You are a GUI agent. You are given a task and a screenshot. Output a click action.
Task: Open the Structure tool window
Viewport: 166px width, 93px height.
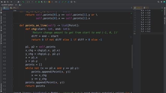(1, 20)
